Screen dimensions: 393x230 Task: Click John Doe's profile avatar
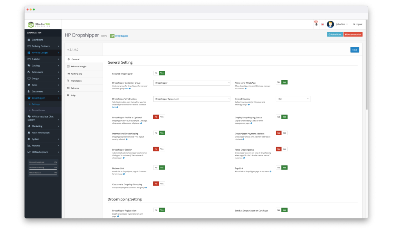330,24
